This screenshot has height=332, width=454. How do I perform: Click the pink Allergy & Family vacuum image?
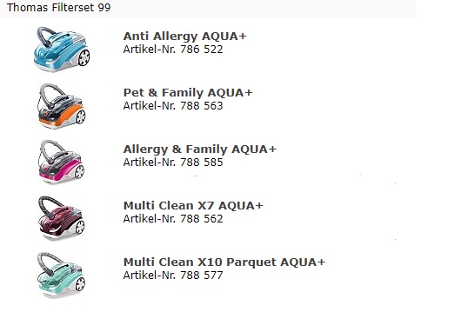click(61, 163)
